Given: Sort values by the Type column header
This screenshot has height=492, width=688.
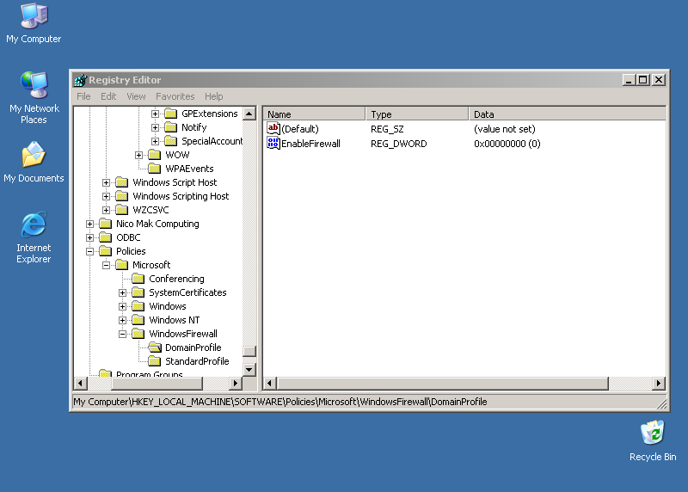Looking at the screenshot, I should click(417, 114).
